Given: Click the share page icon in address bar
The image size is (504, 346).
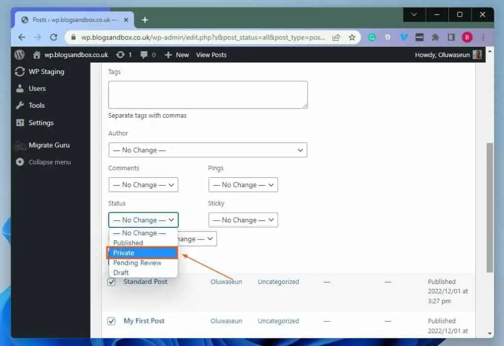Looking at the screenshot, I should tap(336, 37).
